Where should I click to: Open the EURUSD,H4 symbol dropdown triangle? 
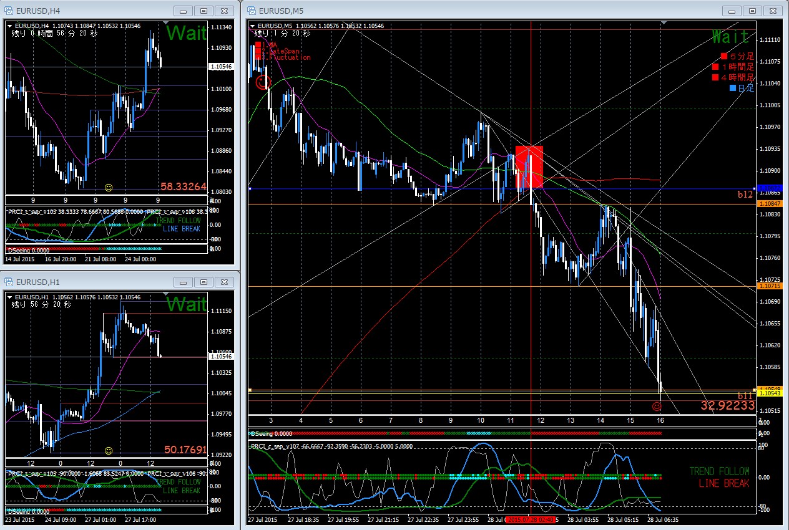[10, 26]
